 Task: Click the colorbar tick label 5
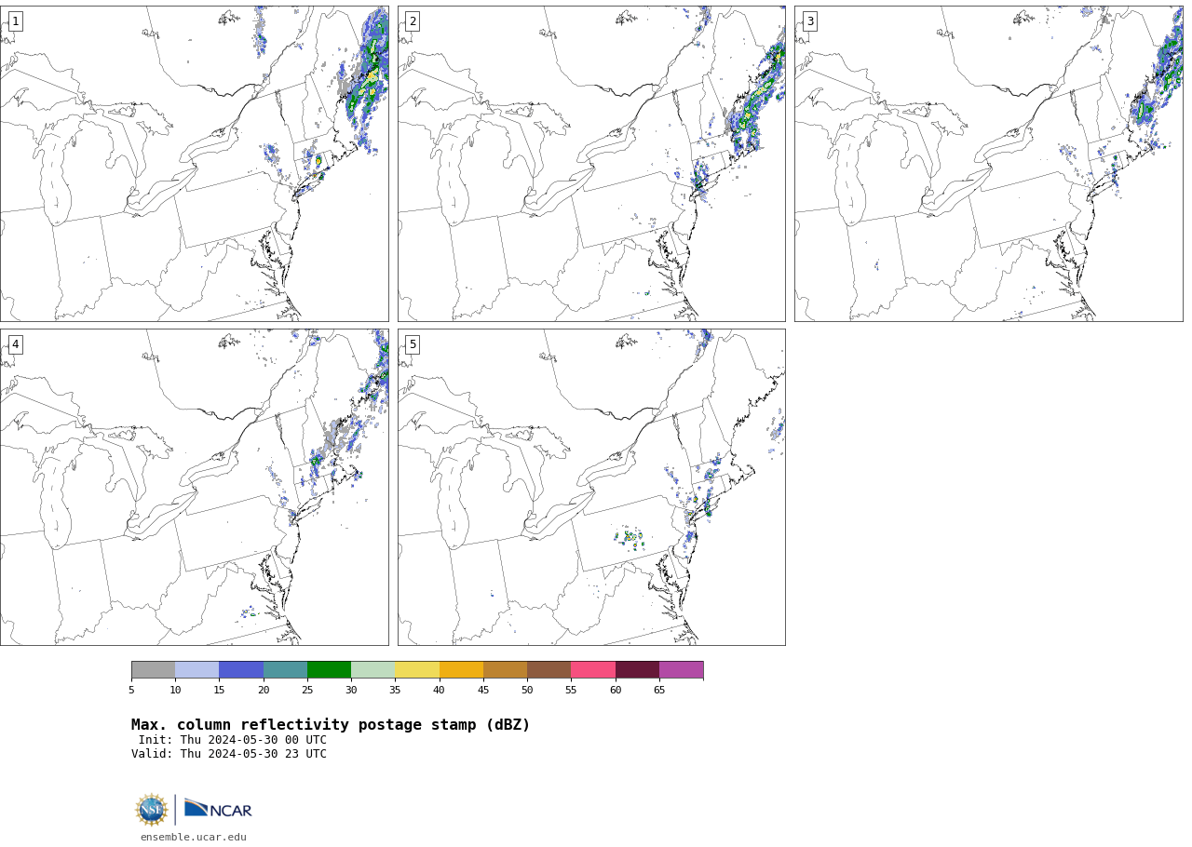point(131,690)
